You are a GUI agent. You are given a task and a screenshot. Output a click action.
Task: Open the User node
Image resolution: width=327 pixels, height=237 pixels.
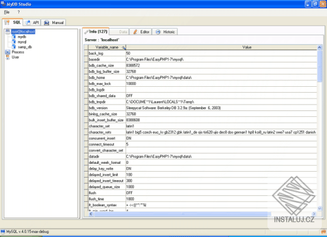pos(15,57)
